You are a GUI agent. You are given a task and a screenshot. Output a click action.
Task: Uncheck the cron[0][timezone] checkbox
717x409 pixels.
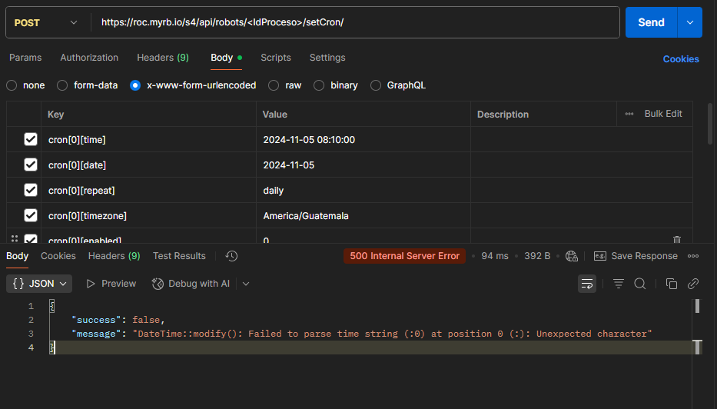[31, 216]
